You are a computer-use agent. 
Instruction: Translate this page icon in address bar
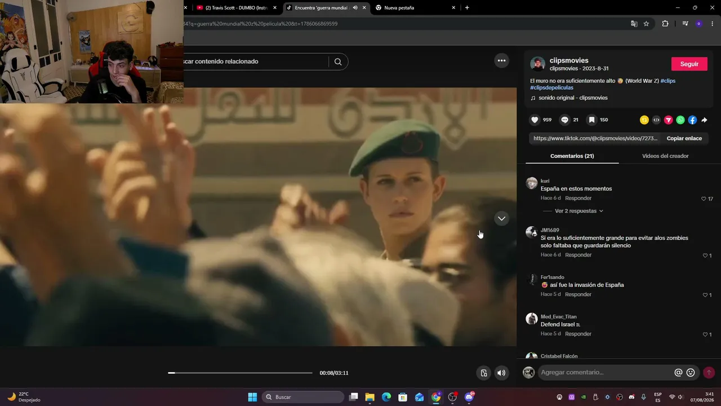click(x=634, y=24)
